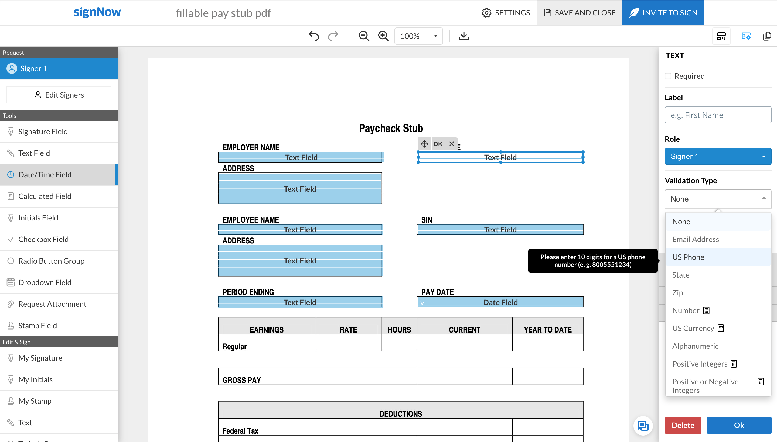Open the Calculated Field tool
This screenshot has width=777, height=442.
tap(45, 196)
